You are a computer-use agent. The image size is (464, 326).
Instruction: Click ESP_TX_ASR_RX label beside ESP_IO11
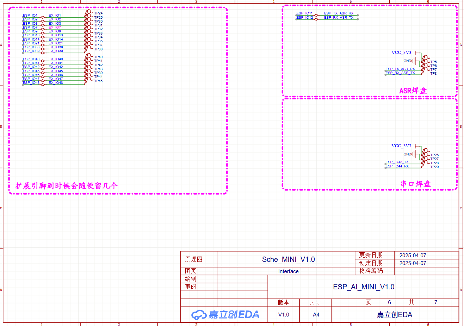point(339,13)
